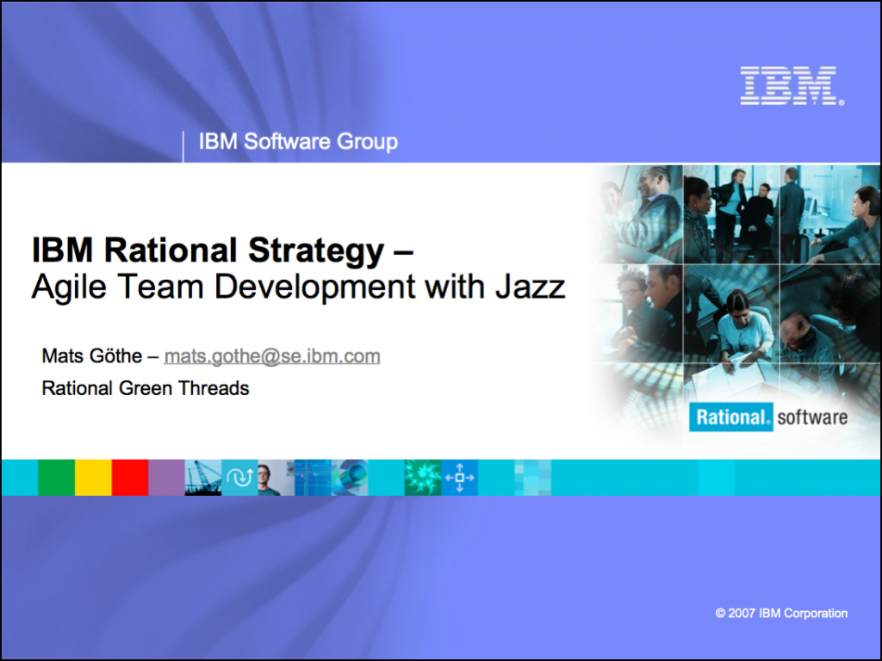The height and width of the screenshot is (661, 882).
Task: Click the green swirl burst tile
Action: coord(423,477)
